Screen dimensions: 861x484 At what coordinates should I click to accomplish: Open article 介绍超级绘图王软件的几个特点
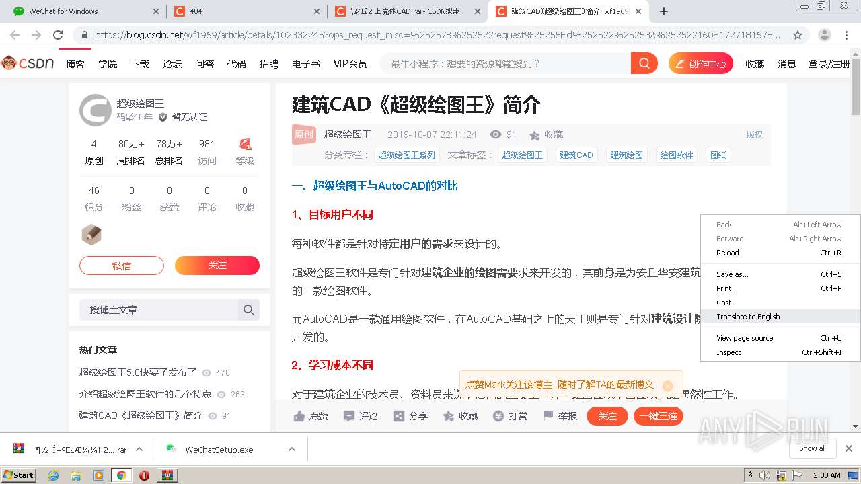(x=145, y=394)
